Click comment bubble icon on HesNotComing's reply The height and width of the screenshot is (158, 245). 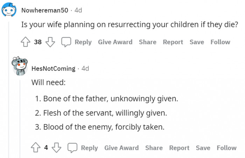(x=72, y=148)
